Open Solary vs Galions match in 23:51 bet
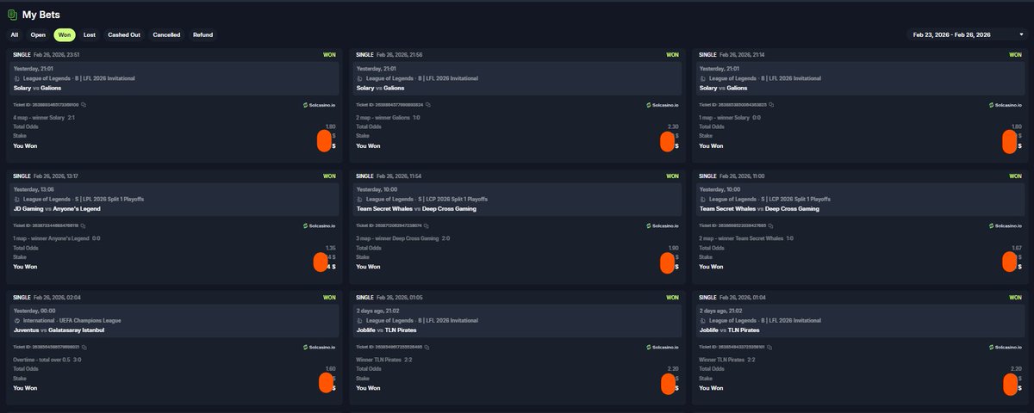 tap(36, 88)
